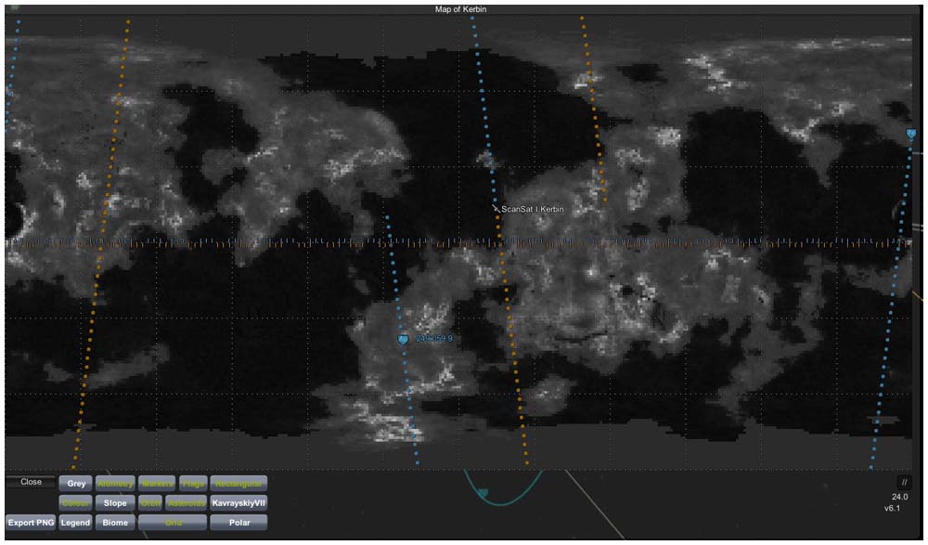Click the ScanSat I Kerbin vessel marker
928x545 pixels.
[x=496, y=209]
